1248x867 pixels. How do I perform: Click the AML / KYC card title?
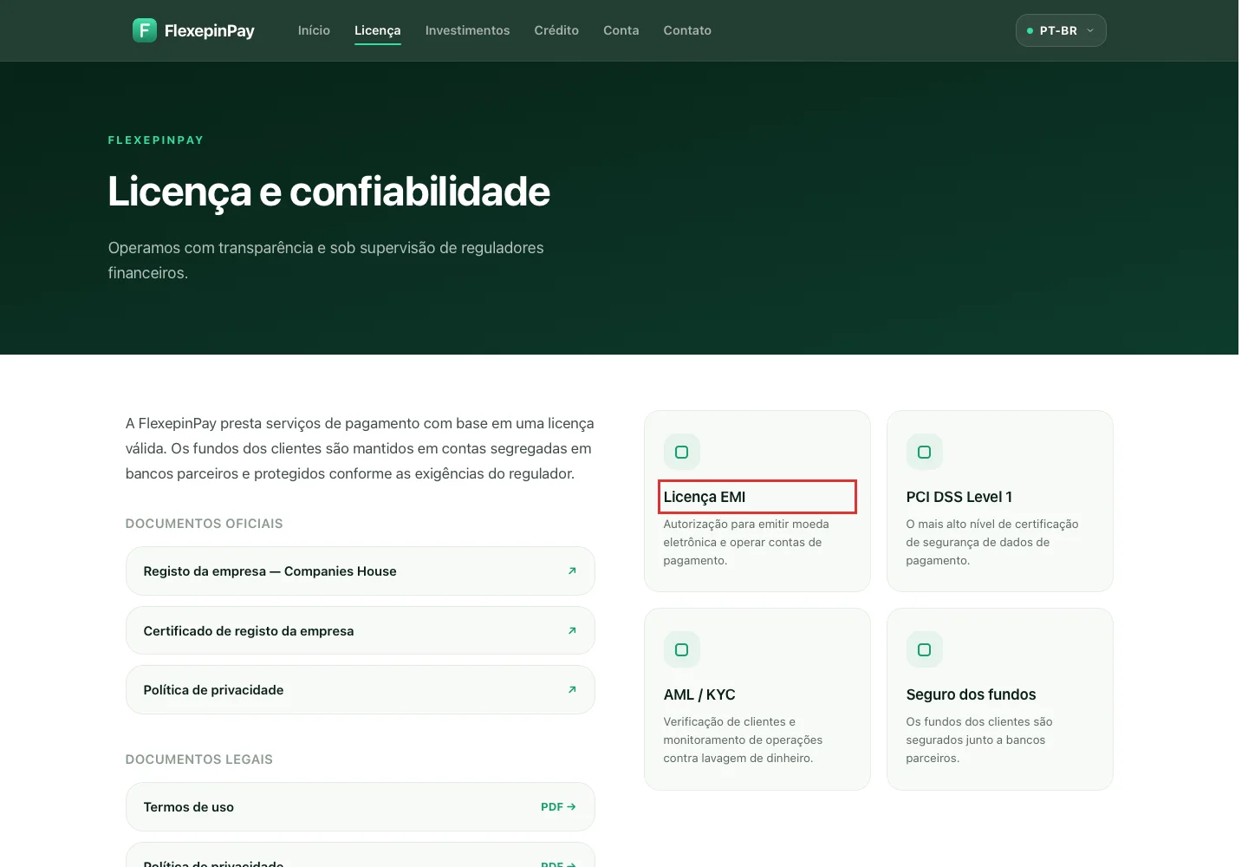[x=699, y=694]
